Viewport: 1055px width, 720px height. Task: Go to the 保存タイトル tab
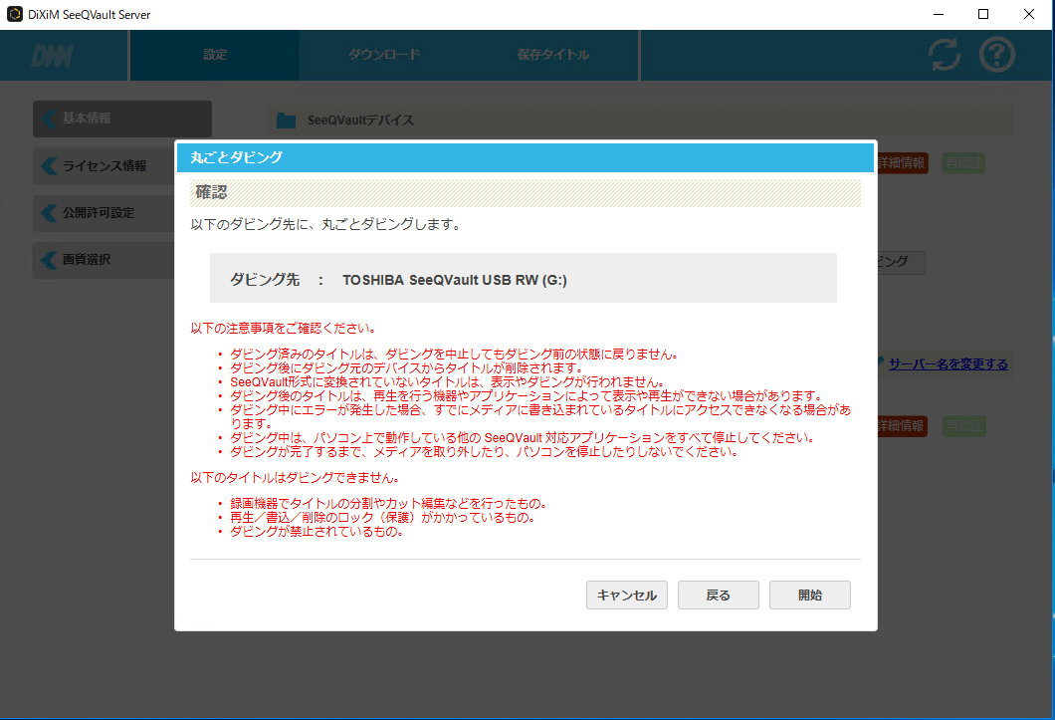coord(552,55)
